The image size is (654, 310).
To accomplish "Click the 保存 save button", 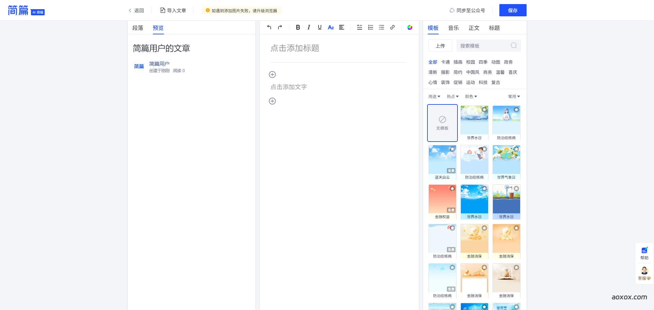I will 513,10.
